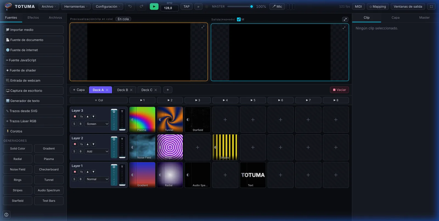
Task: Toggle bypass B on Layer 3
Action: (80, 124)
